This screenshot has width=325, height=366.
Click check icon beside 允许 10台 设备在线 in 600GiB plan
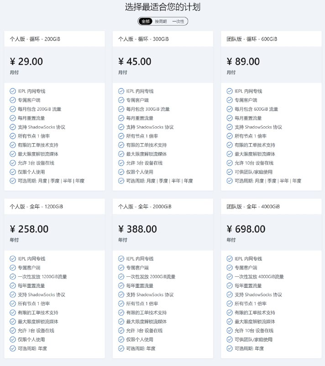pyautogui.click(x=230, y=163)
